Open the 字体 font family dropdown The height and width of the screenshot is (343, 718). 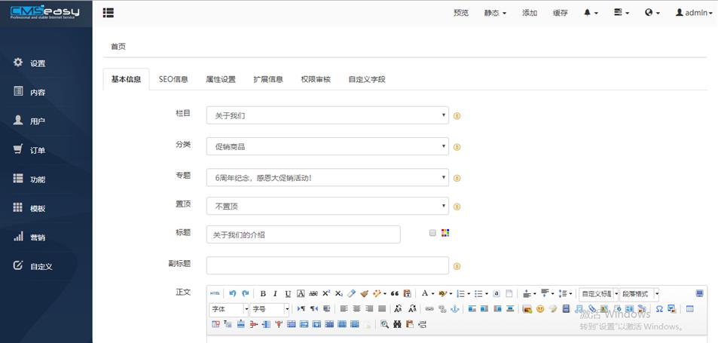[229, 309]
